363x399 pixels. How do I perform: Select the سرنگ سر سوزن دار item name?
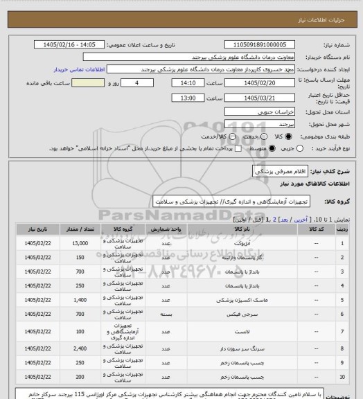coord(242,349)
